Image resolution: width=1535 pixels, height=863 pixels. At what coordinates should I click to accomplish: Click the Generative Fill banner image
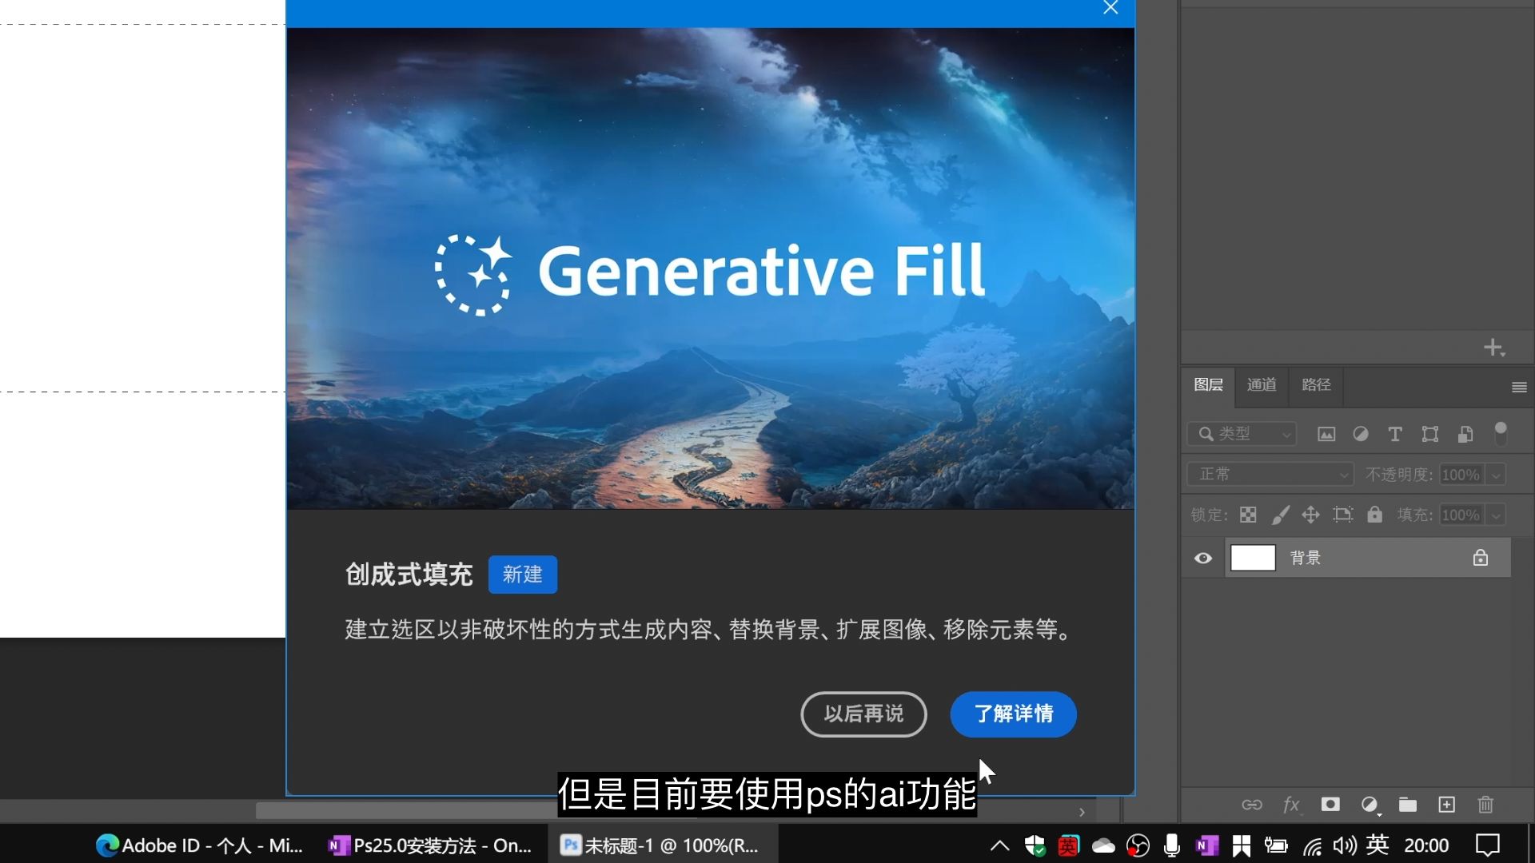pyautogui.click(x=710, y=268)
